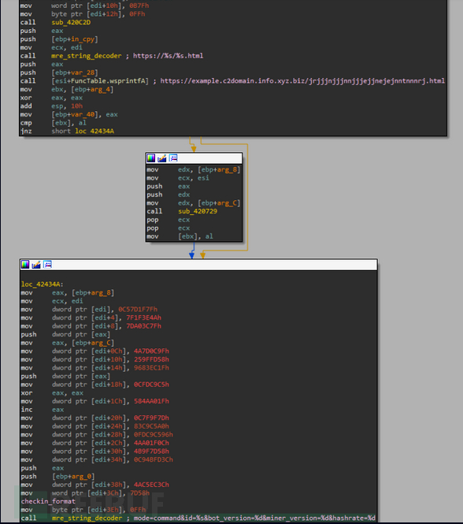This screenshot has width=463, height=524.
Task: Select the mode=command format string comment
Action: click(254, 518)
